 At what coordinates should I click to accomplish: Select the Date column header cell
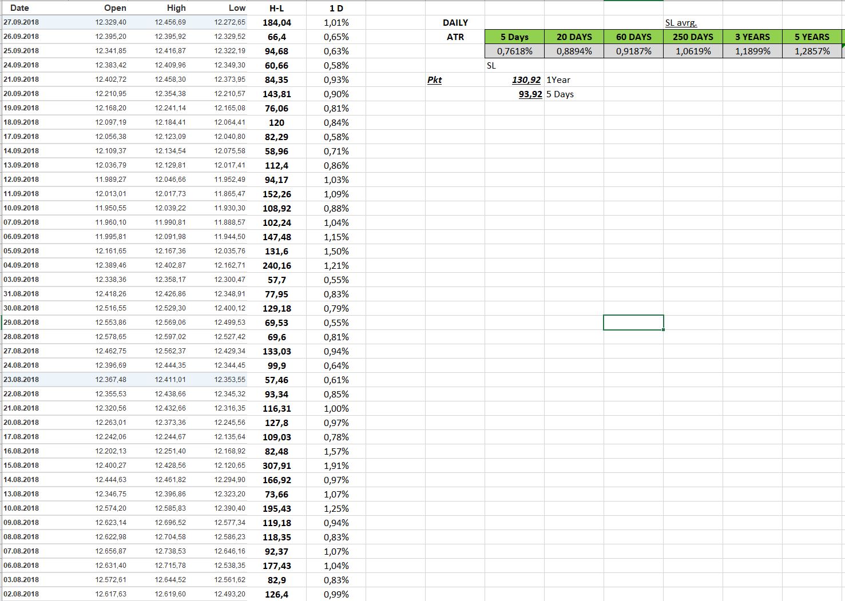pyautogui.click(x=19, y=8)
